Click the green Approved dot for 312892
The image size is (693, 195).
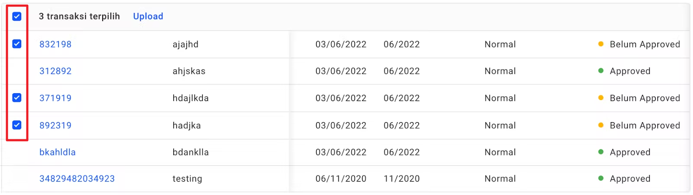pos(601,71)
